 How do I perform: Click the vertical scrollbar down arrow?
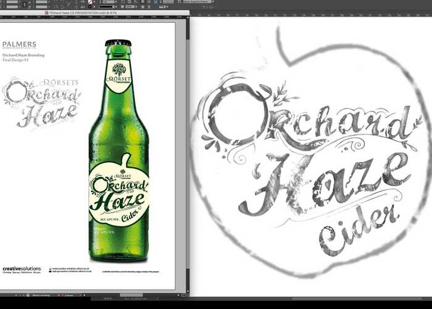tap(188, 291)
